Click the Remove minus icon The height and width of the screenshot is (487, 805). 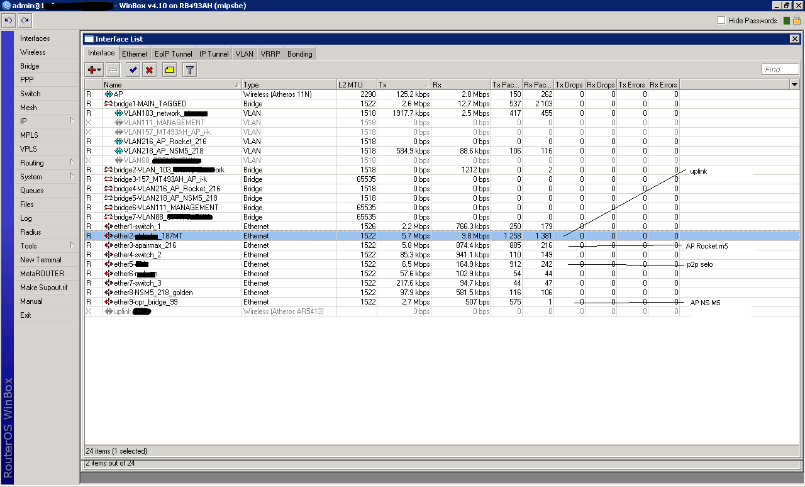113,70
